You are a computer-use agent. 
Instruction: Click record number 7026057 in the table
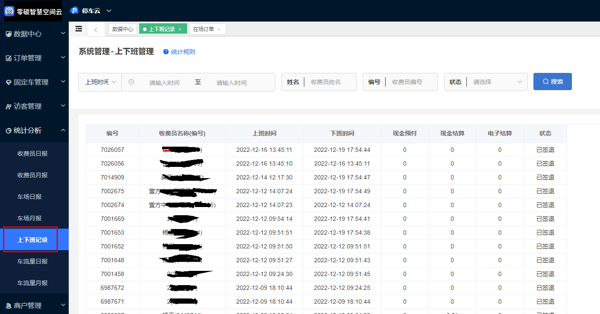coord(112,150)
